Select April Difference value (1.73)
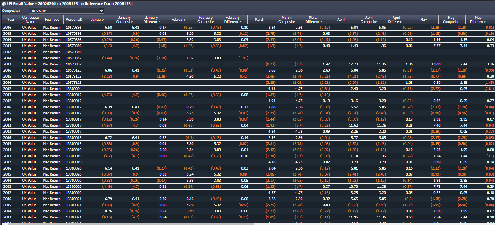495x225 pixels. point(408,77)
